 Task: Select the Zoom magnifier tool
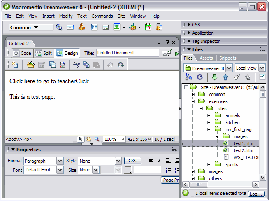pyautogui.click(x=97, y=139)
